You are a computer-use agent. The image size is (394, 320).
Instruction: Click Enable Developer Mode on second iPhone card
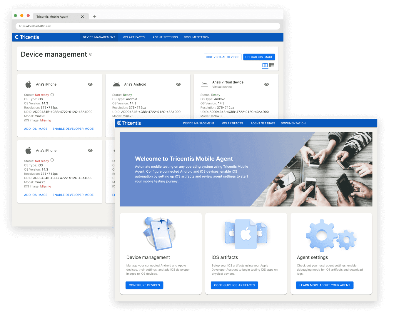(x=73, y=195)
